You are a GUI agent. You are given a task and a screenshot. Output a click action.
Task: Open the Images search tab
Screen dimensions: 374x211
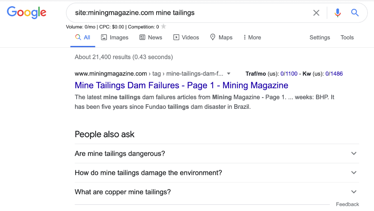pyautogui.click(x=115, y=37)
